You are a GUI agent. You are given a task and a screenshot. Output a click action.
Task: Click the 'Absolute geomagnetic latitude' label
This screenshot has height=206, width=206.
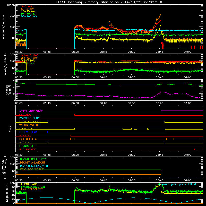pos(178,184)
